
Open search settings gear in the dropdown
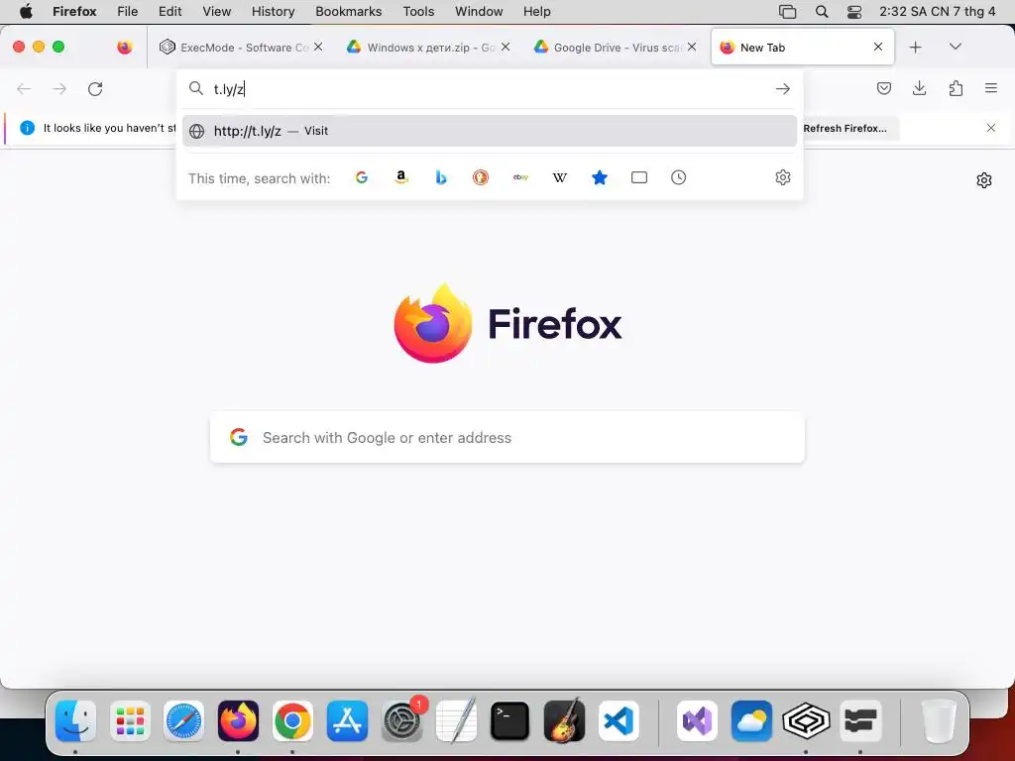(x=783, y=177)
